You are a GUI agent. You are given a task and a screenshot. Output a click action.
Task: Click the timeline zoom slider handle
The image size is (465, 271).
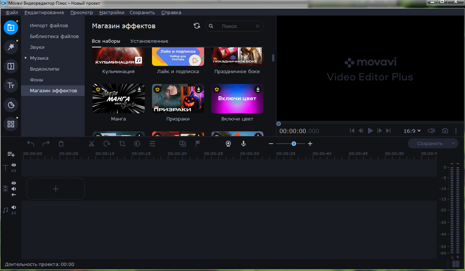pyautogui.click(x=294, y=144)
